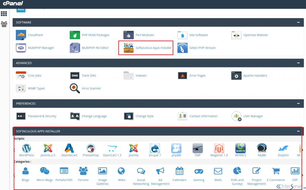Click the Indexes link
The image size is (306, 190).
141,75
